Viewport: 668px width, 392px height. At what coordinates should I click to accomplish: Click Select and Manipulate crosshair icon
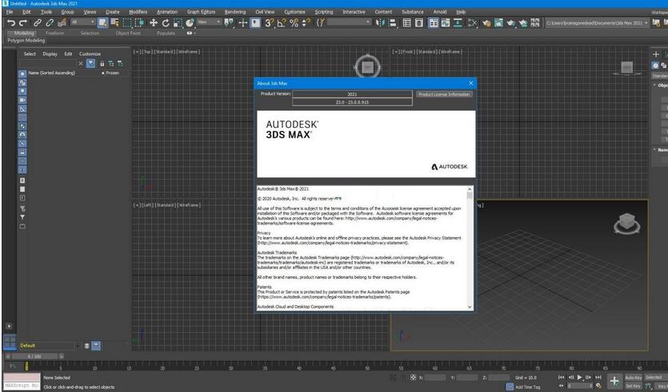click(x=243, y=23)
